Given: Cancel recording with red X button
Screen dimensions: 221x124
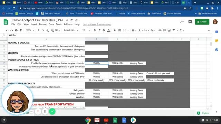Looking at the screenshot, I should [38, 112].
